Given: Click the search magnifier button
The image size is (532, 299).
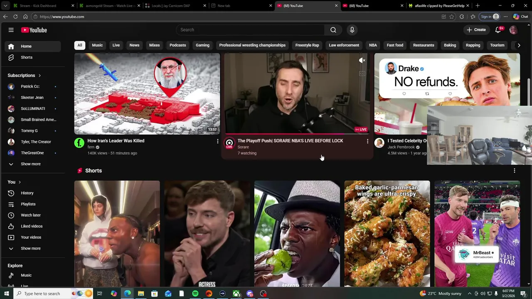Looking at the screenshot, I should [333, 30].
